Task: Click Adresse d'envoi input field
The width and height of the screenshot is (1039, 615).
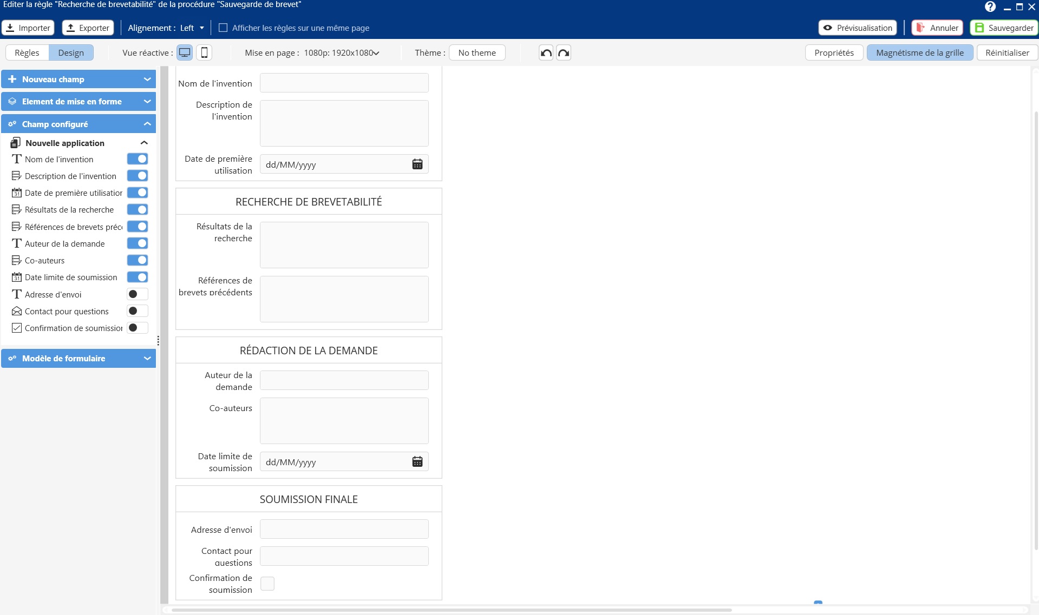Action: click(x=344, y=529)
